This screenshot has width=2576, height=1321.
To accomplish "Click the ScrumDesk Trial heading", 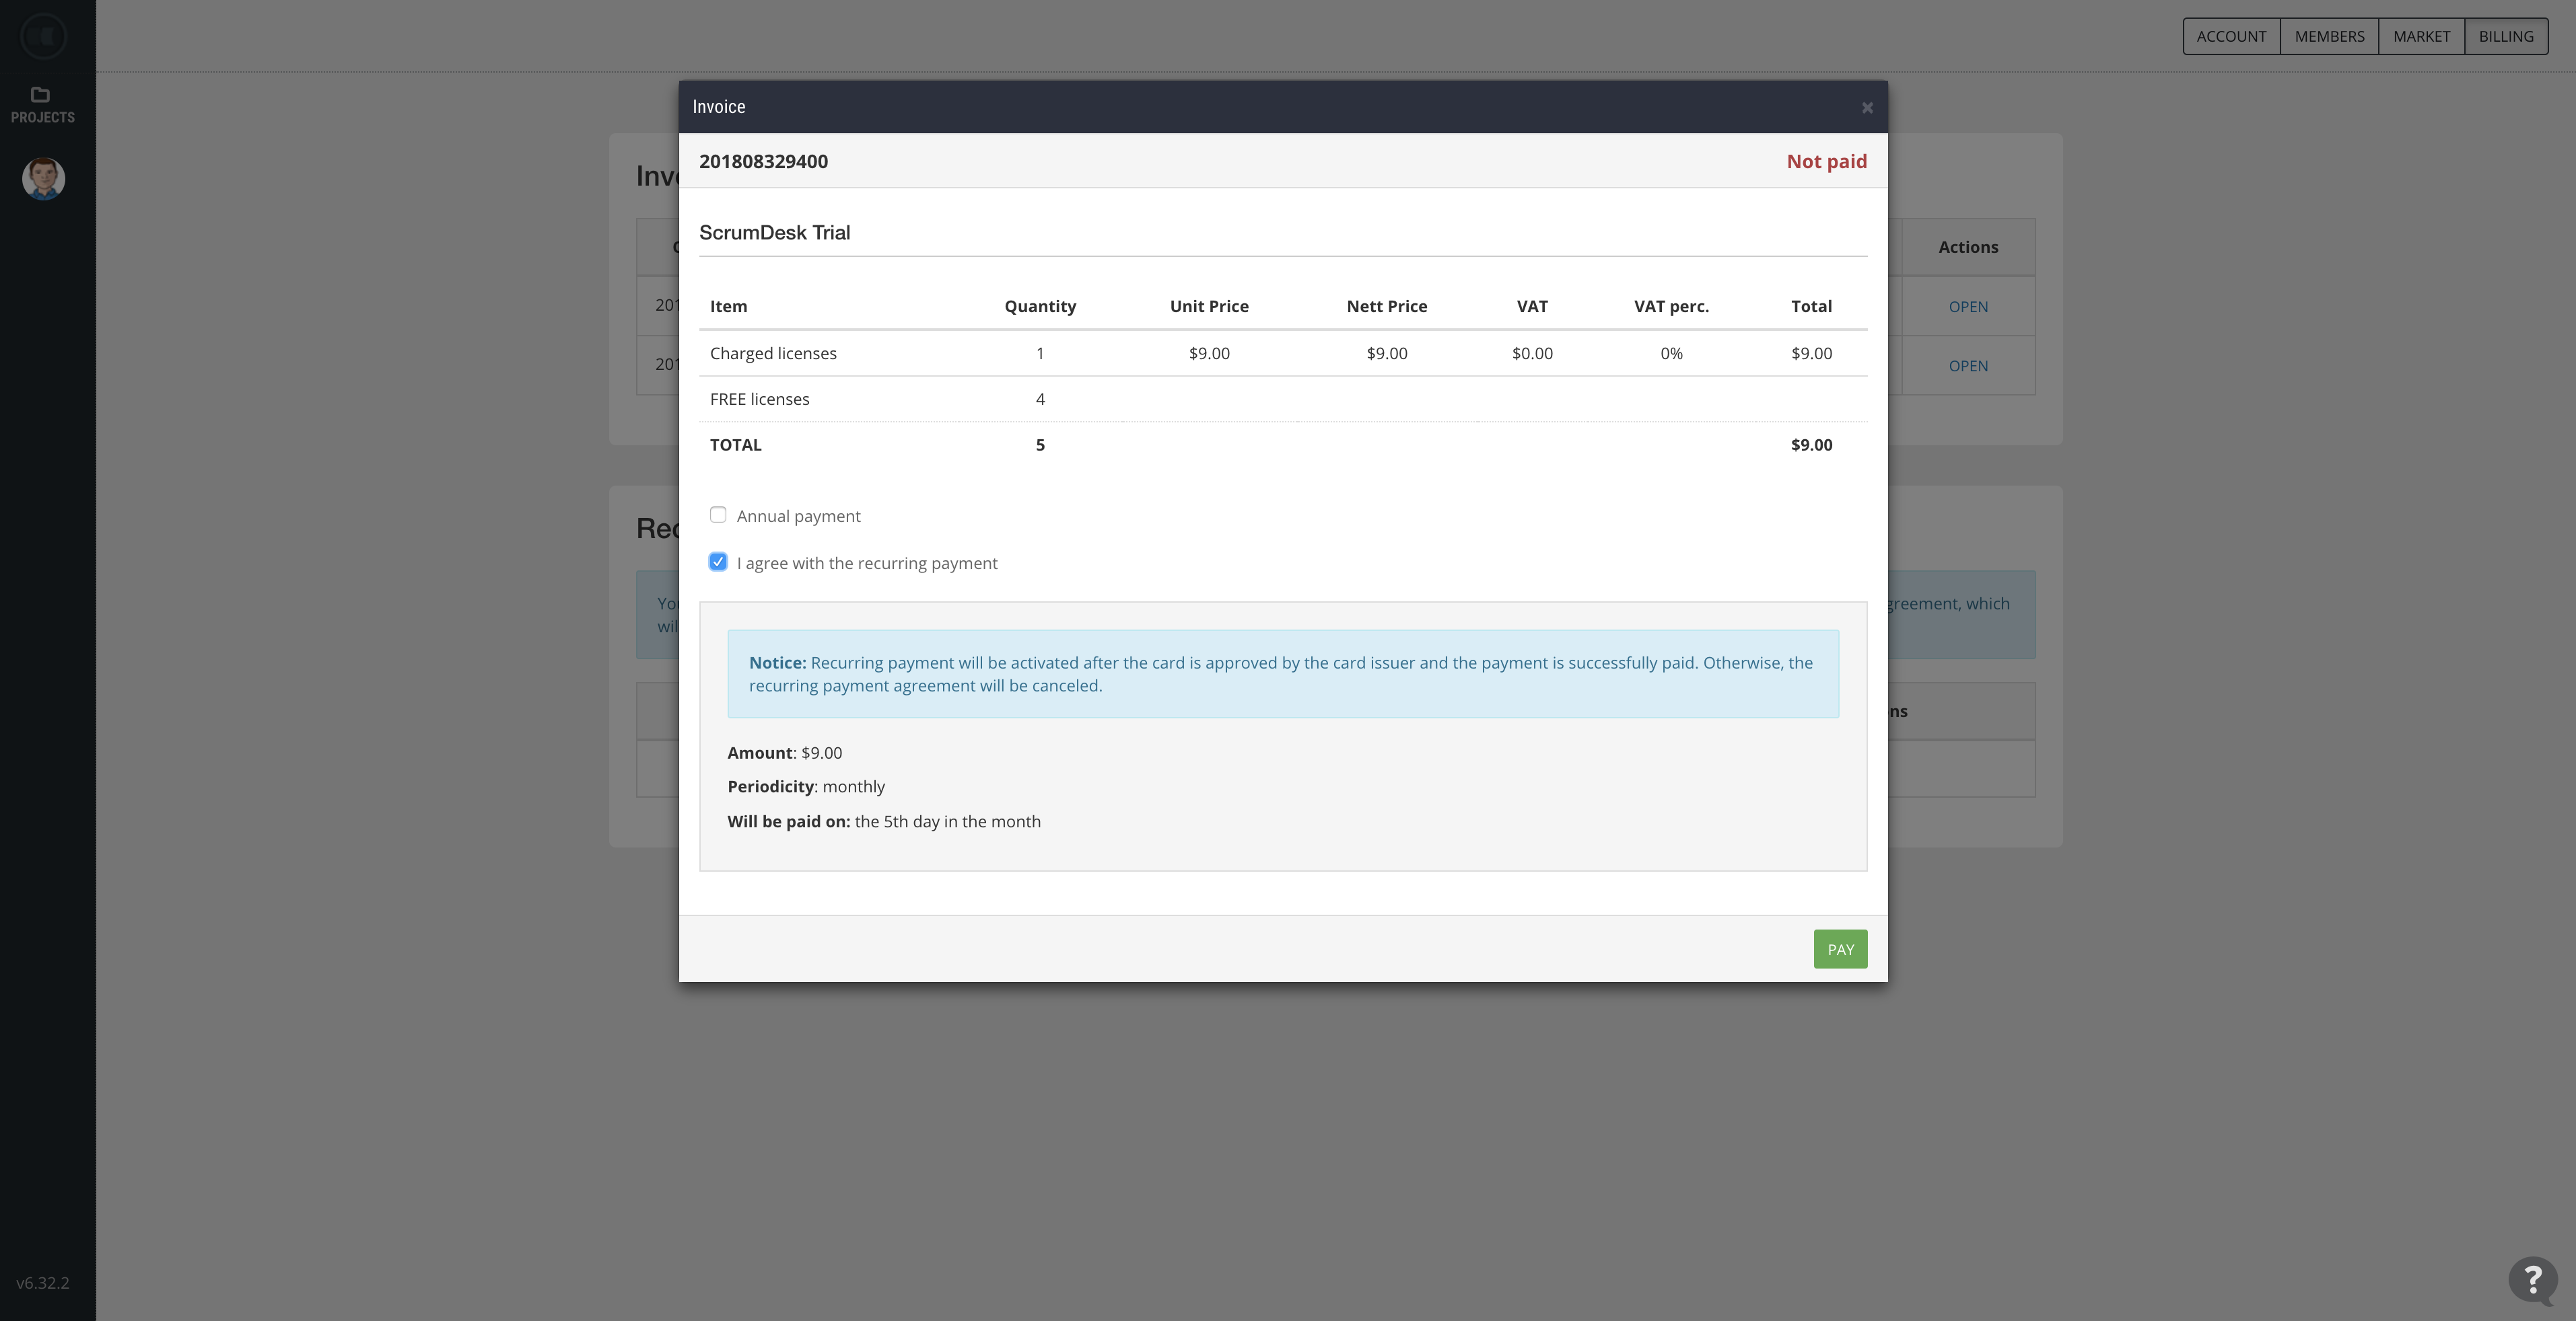I will (774, 233).
